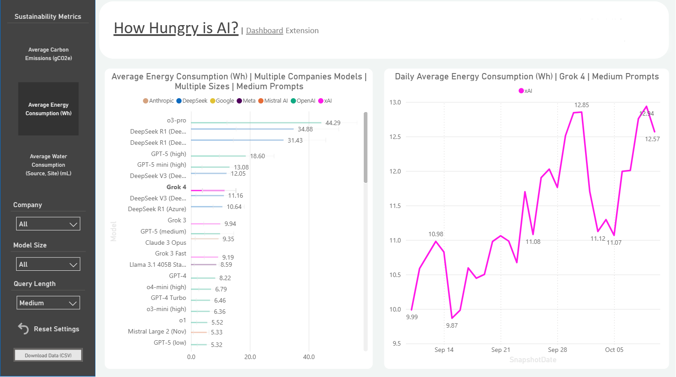This screenshot has width=676, height=377.
Task: Click the Reset Settings undo arrow icon
Action: tap(23, 329)
